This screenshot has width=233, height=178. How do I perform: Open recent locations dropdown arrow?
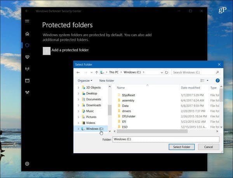point(92,72)
